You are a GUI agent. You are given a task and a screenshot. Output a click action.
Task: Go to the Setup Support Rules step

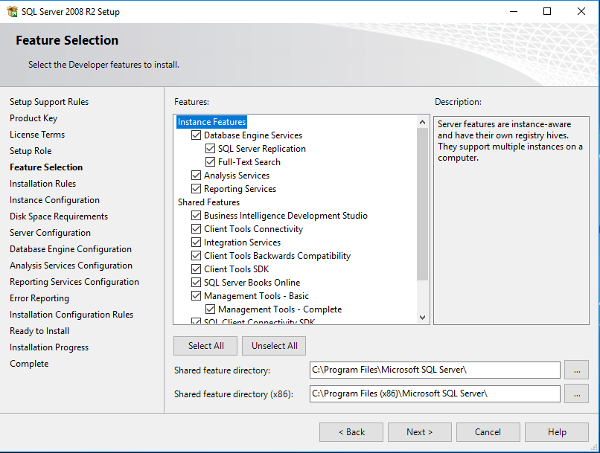click(x=49, y=102)
